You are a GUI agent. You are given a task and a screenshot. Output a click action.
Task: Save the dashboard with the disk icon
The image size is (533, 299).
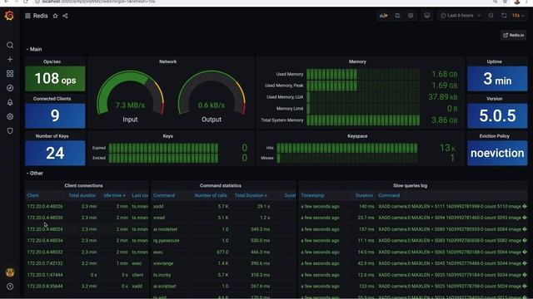[397, 16]
